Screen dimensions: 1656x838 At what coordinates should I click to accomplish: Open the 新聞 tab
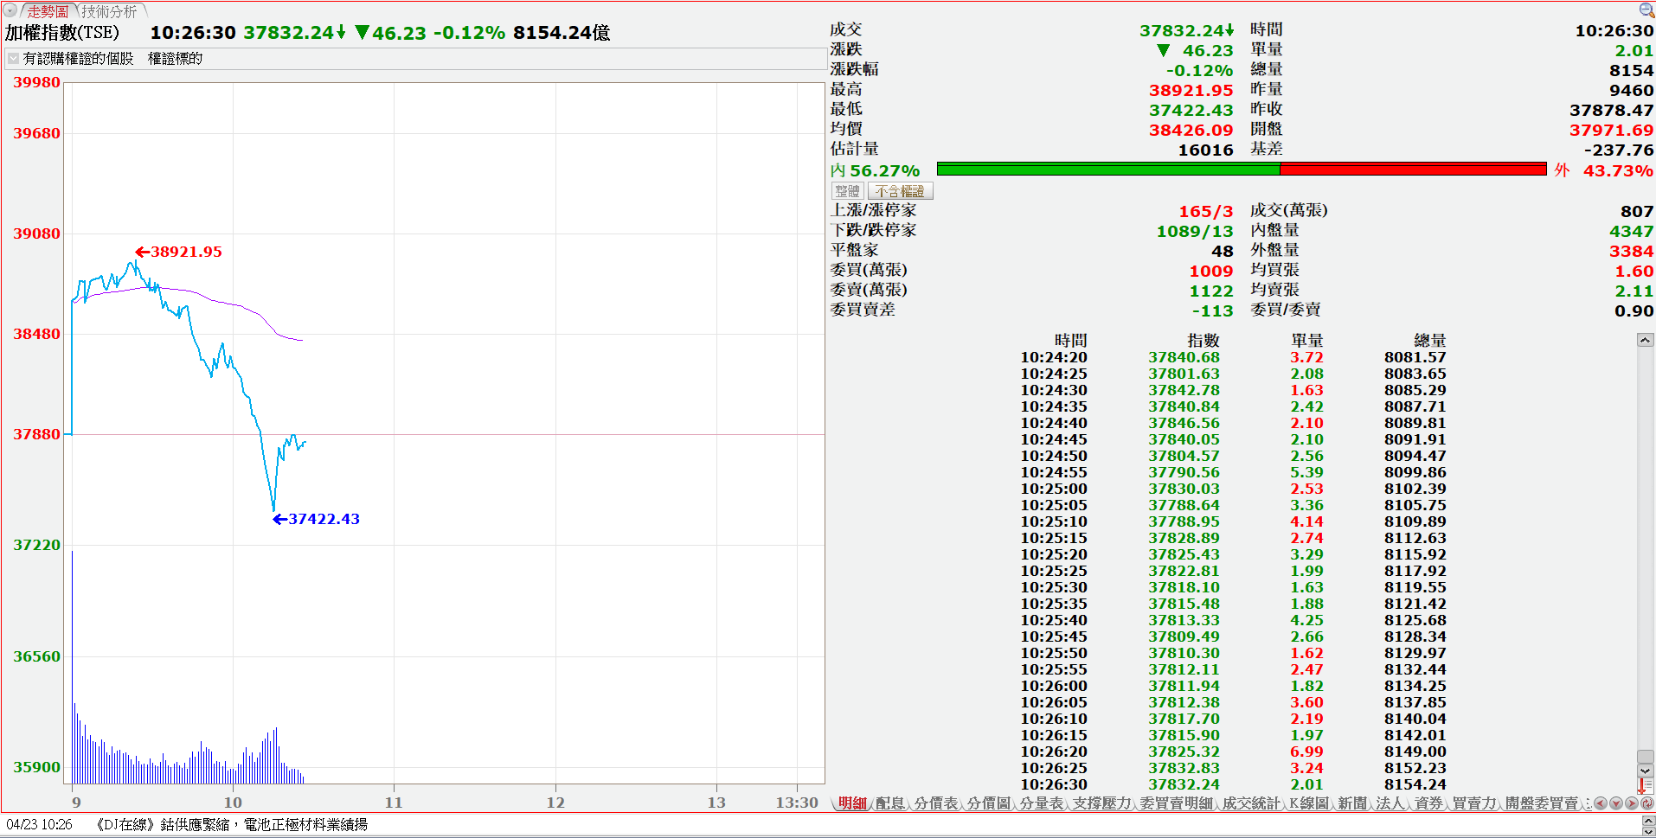tap(1351, 803)
